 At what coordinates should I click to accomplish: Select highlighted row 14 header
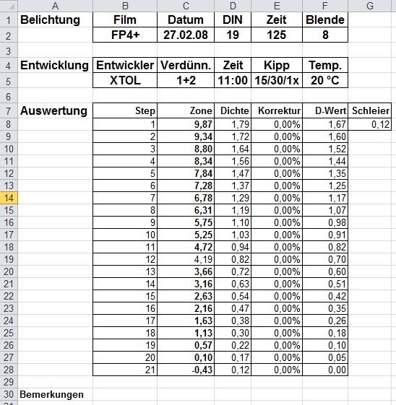(9, 198)
